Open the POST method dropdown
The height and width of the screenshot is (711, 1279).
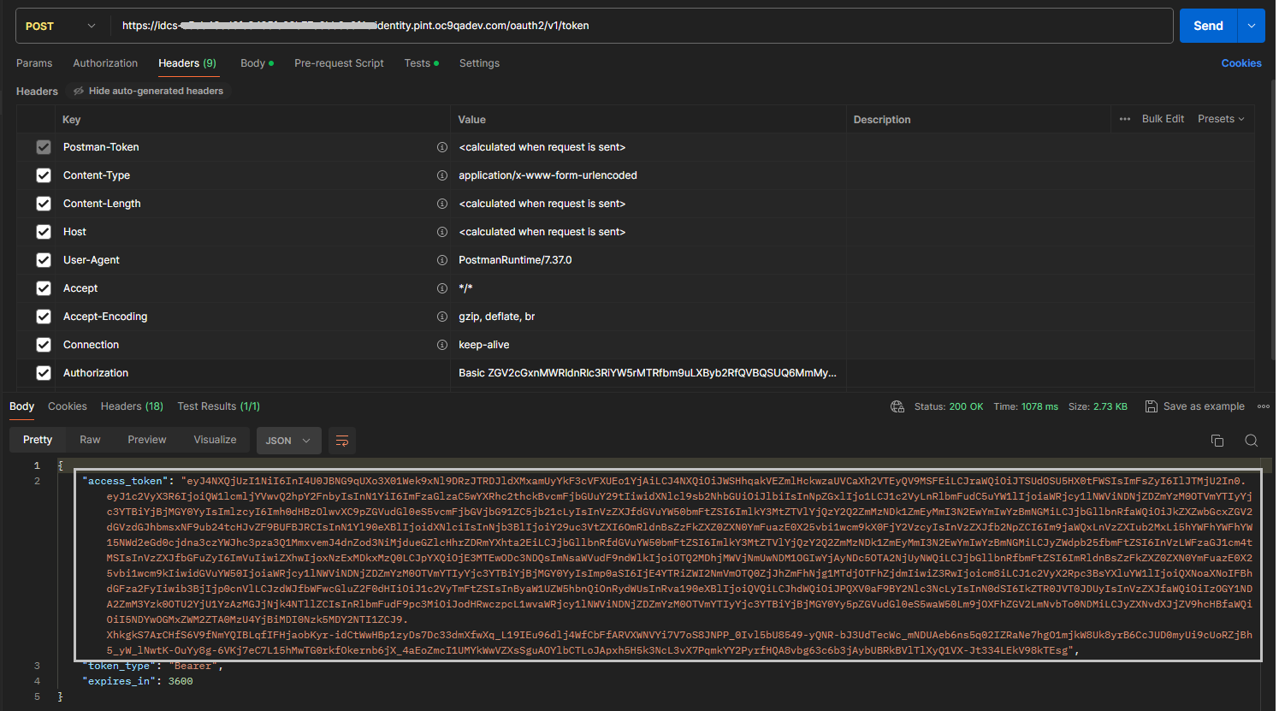[62, 26]
